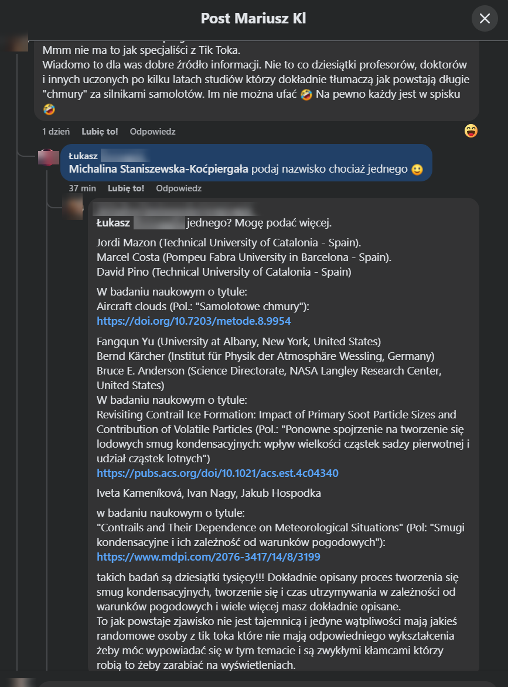Open the doi.org Aircraft clouds link
Viewport: 508px width, 687px height.
tap(193, 321)
